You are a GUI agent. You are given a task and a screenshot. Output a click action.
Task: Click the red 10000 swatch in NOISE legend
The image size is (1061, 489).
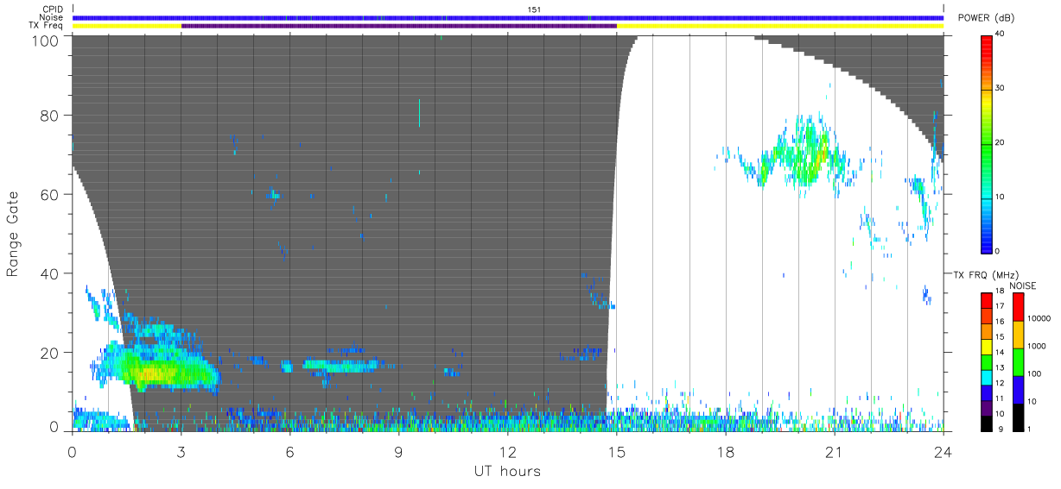pyautogui.click(x=1018, y=306)
